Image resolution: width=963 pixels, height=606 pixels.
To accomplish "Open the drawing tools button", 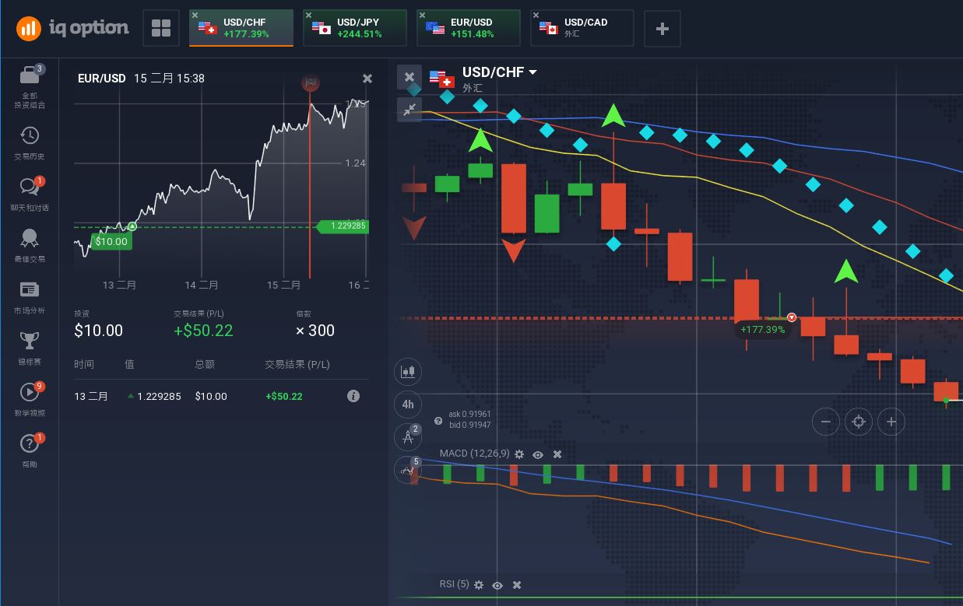I will click(x=409, y=437).
